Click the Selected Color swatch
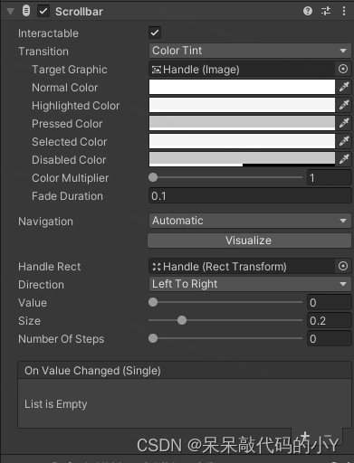 point(242,141)
